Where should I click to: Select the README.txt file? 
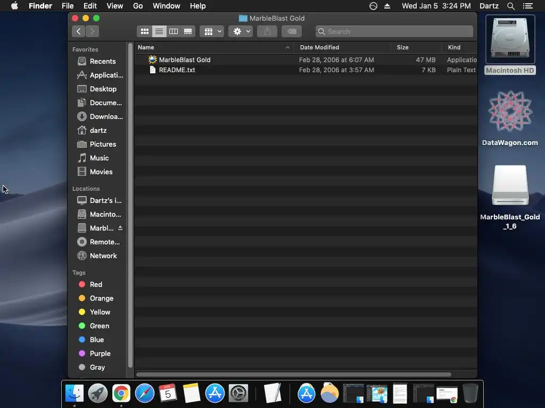coord(306,70)
